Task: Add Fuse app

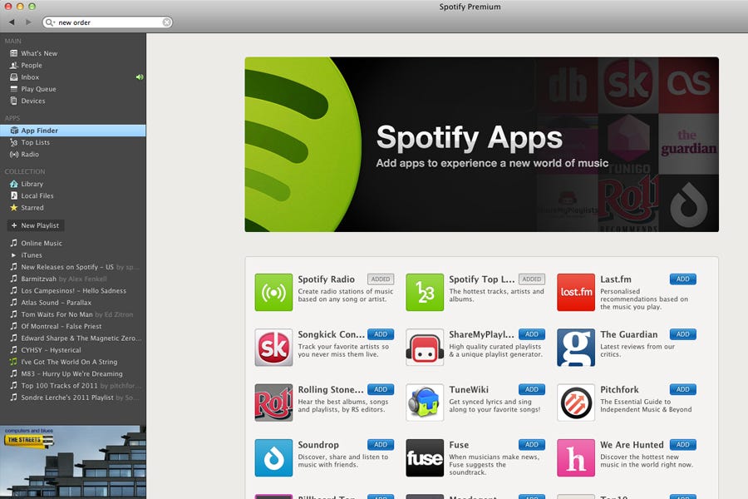Action: point(531,445)
